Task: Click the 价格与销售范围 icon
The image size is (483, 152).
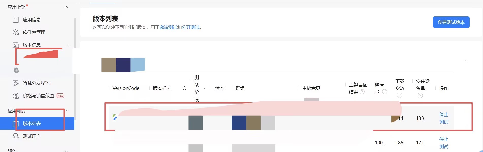Action: tap(16, 96)
